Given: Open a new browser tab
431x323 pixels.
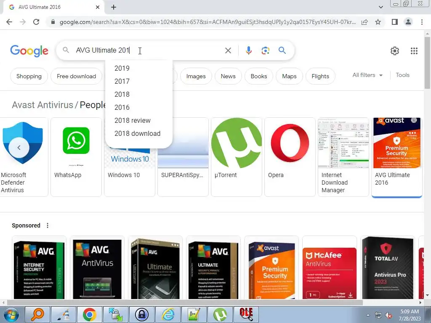Looking at the screenshot, I should pos(114,8).
